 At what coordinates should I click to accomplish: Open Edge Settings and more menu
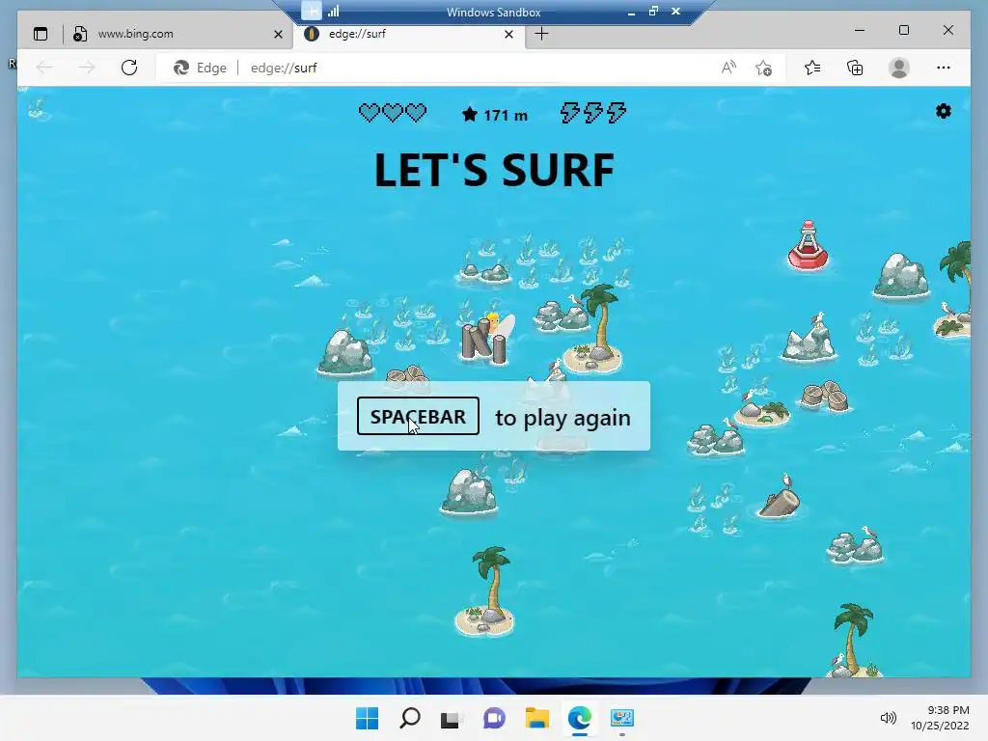(944, 68)
